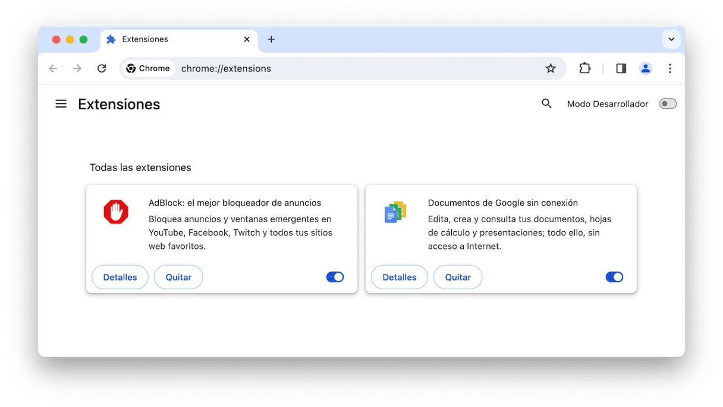
Task: Click the green maximize window button
Action: point(83,40)
